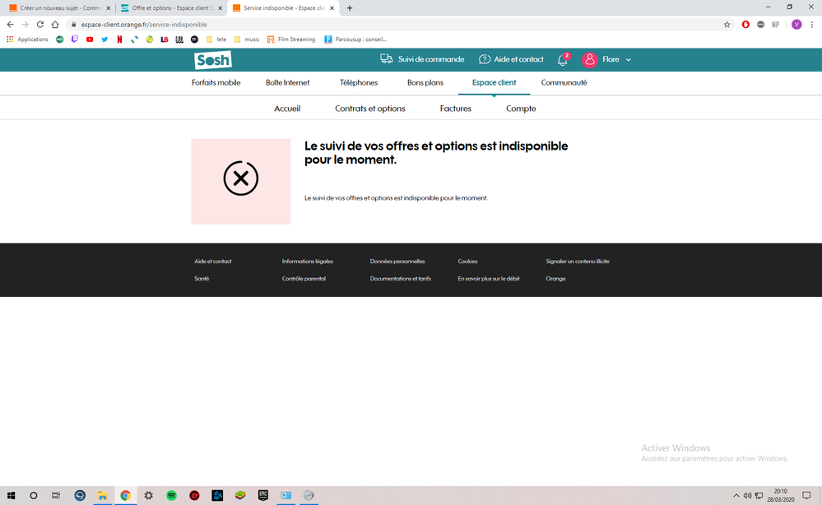The height and width of the screenshot is (505, 822).
Task: Click the Informations légales footer link
Action: (x=308, y=262)
